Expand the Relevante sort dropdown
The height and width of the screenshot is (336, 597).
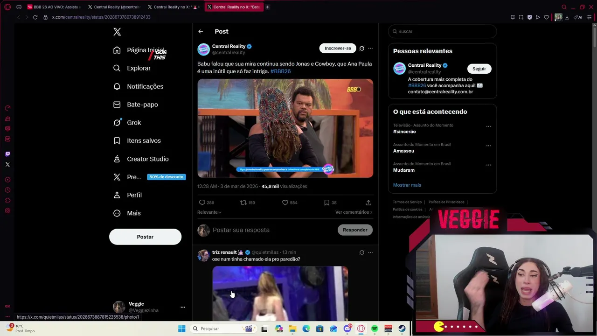tap(209, 212)
